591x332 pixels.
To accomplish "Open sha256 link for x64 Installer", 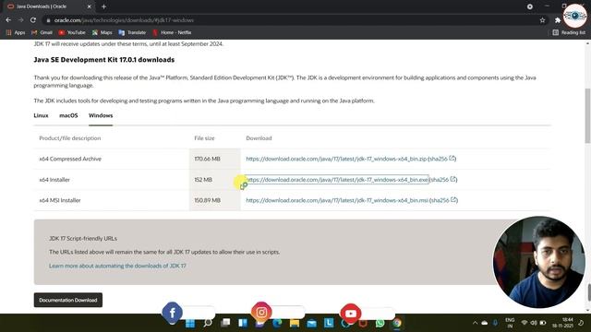I will click(443, 180).
